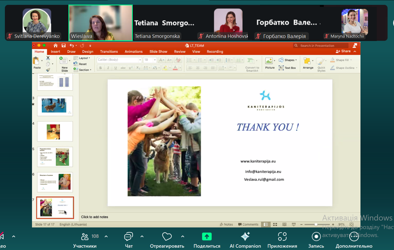Viewport: 394px width, 250px height.
Task: Click the Paste clipboard icon
Action: point(37,61)
